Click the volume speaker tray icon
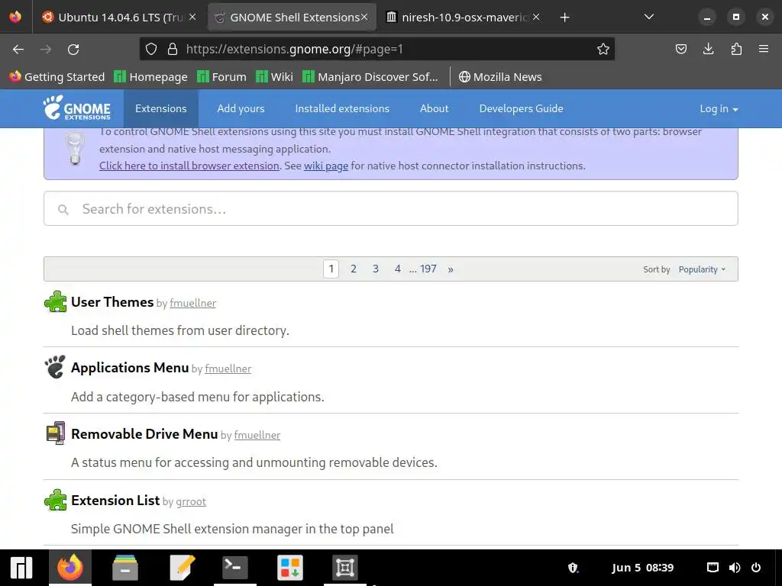Viewport: 782px width, 586px height. pos(735,568)
